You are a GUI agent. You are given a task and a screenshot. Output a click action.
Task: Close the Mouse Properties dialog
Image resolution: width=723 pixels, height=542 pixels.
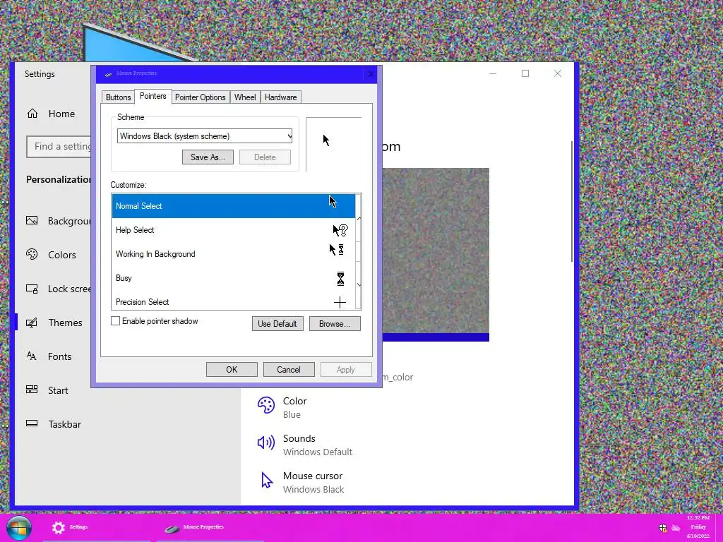click(370, 73)
